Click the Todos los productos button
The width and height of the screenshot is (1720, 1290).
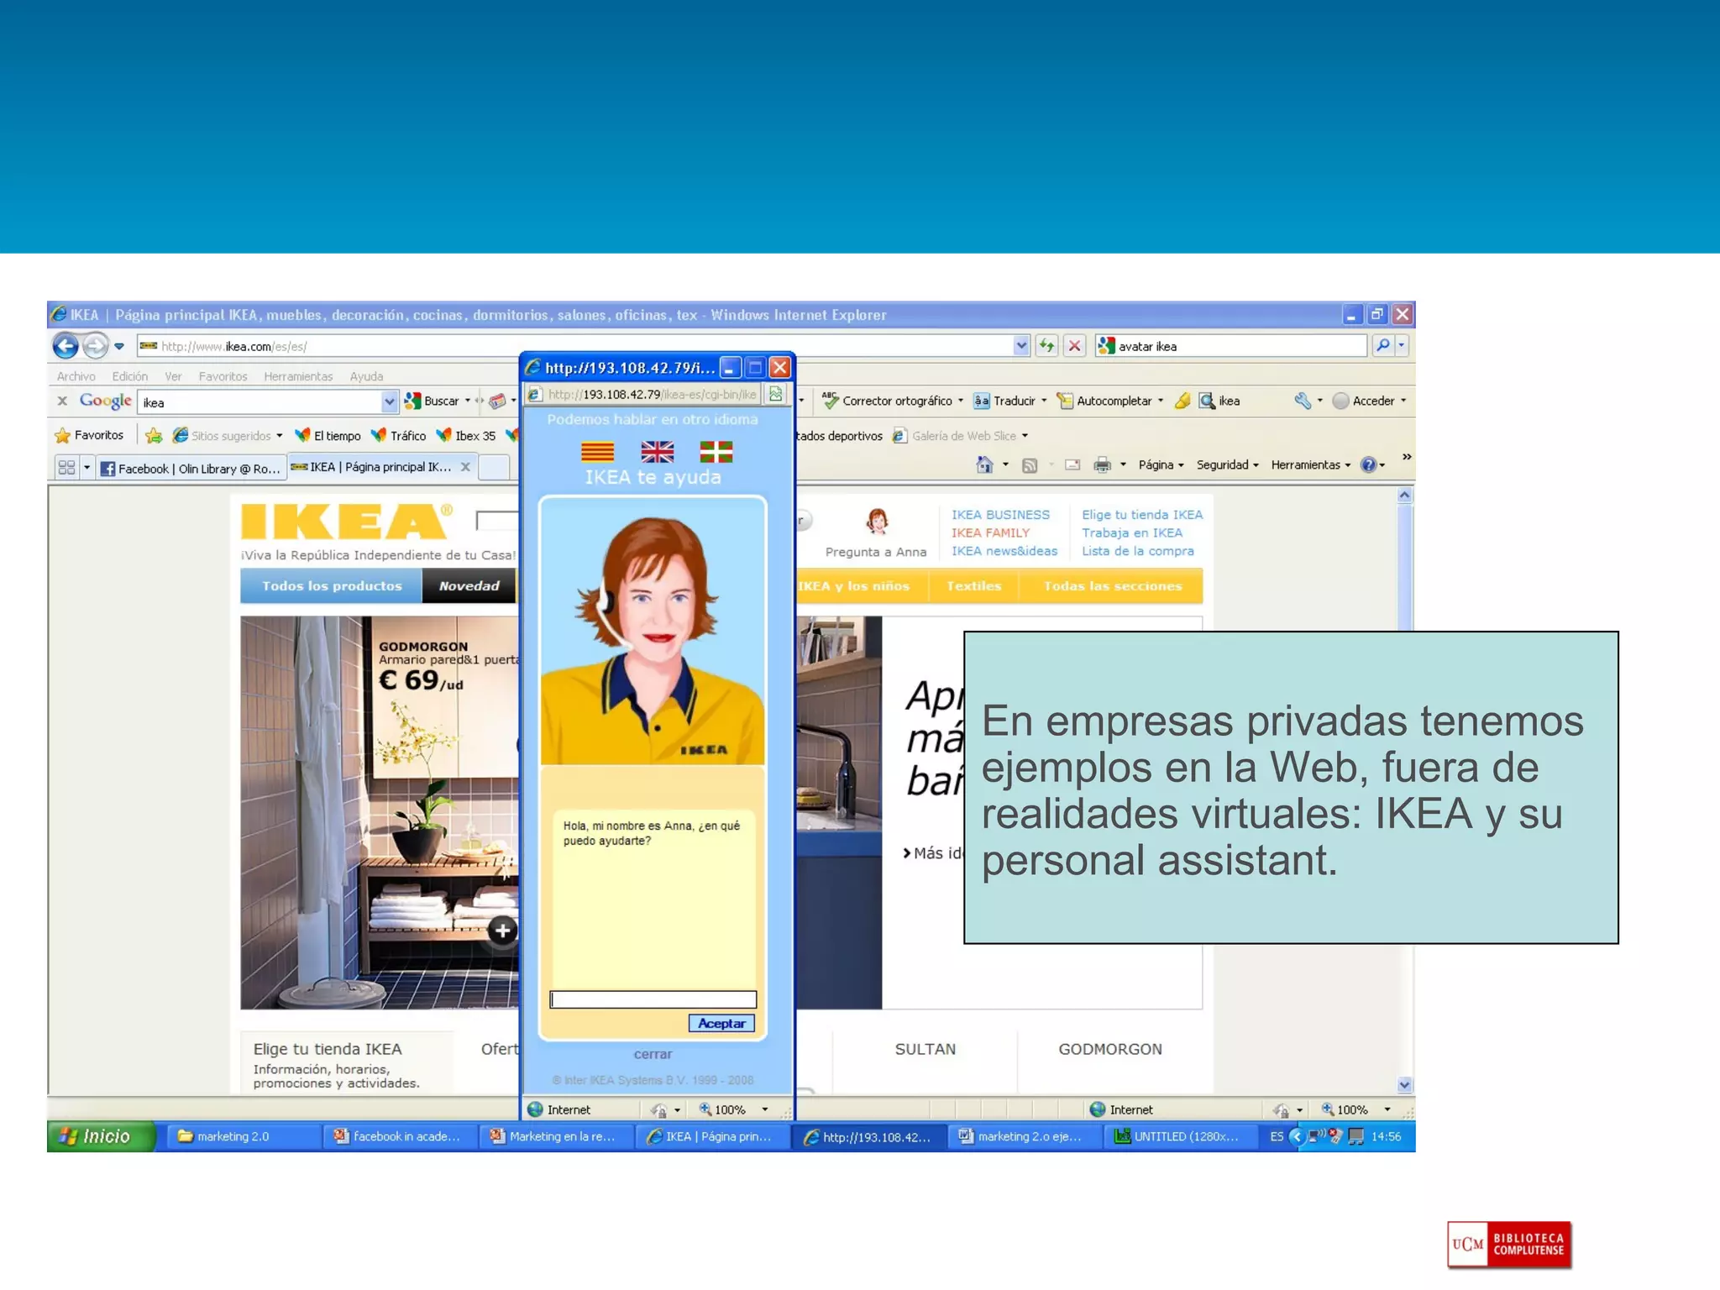click(332, 585)
